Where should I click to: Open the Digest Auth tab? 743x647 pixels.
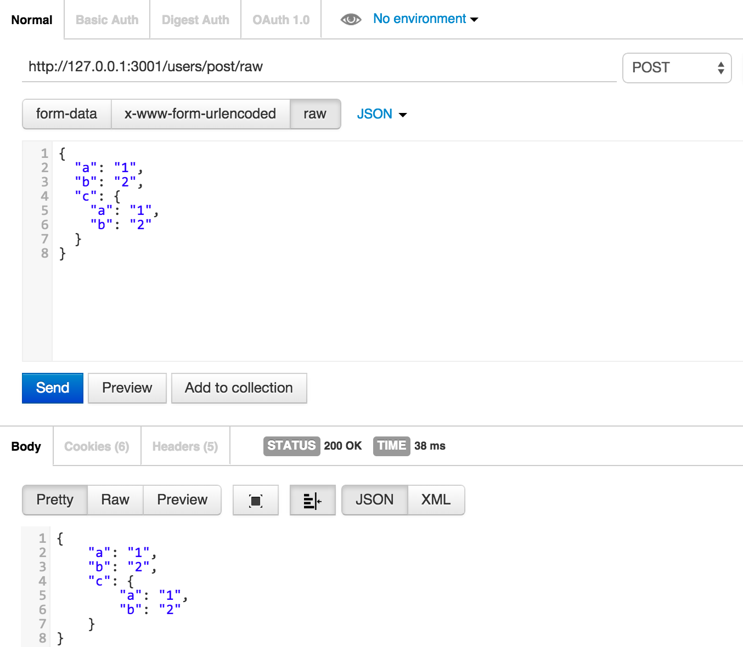(x=195, y=20)
